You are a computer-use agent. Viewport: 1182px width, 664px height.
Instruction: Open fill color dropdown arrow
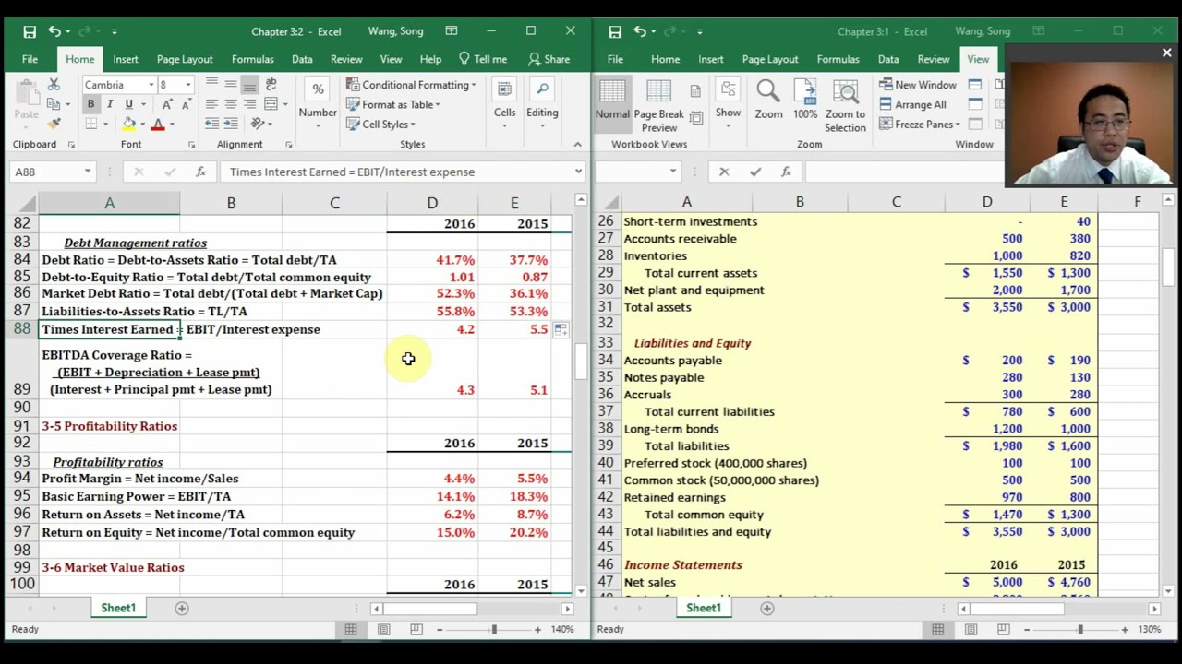[141, 124]
